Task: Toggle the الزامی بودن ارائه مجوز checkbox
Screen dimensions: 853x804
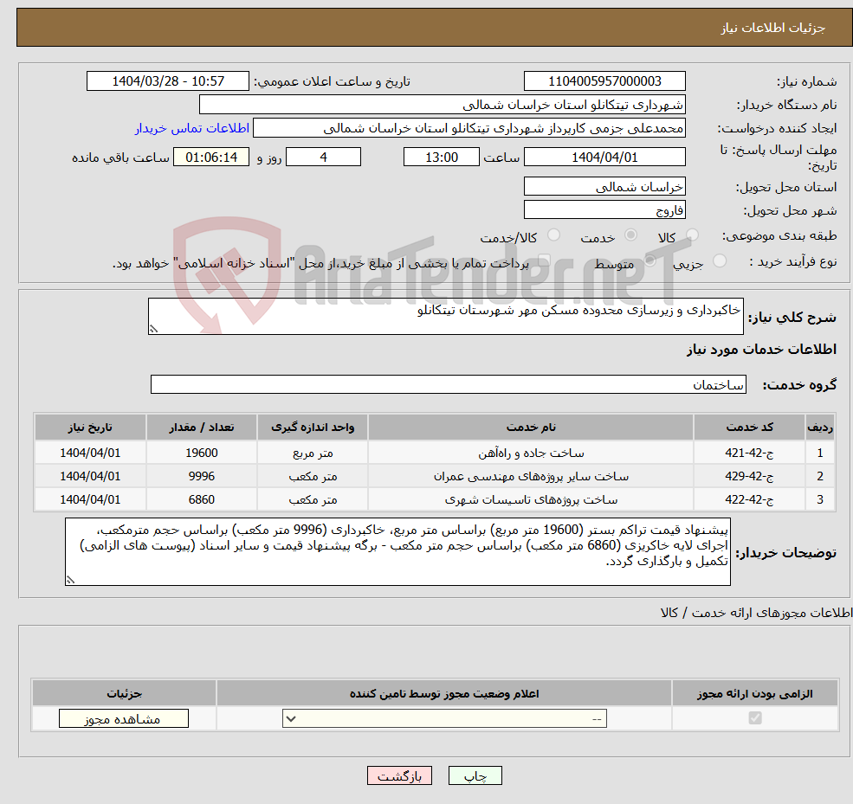Action: [x=753, y=717]
